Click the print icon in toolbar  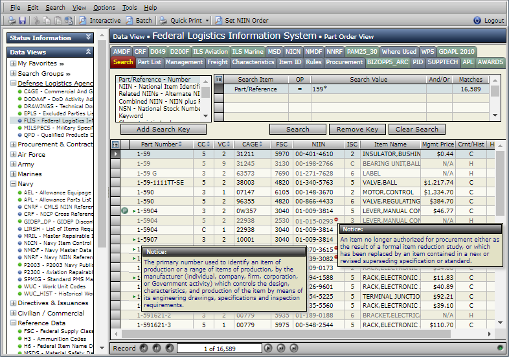pos(12,21)
